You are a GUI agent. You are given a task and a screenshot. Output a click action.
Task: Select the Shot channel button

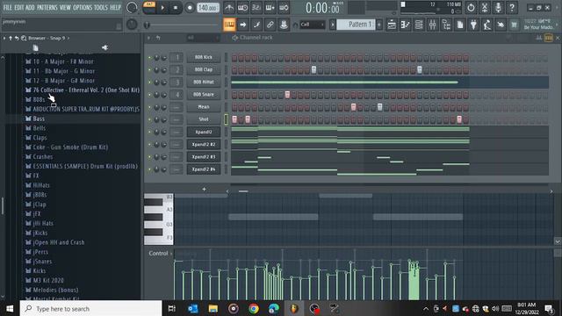pos(204,119)
